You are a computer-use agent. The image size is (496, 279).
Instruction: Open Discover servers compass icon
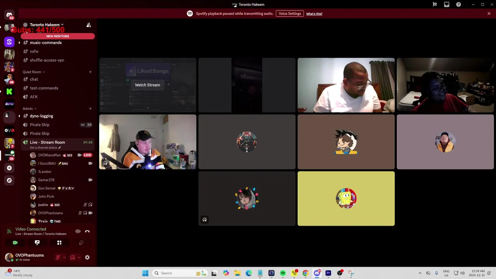(x=9, y=180)
